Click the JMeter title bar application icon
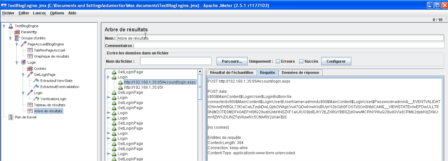The image size is (448, 161). pos(4,5)
